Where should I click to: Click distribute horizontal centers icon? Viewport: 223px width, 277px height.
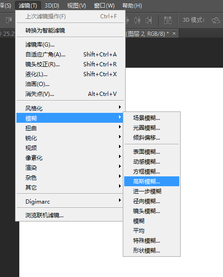coord(137,20)
